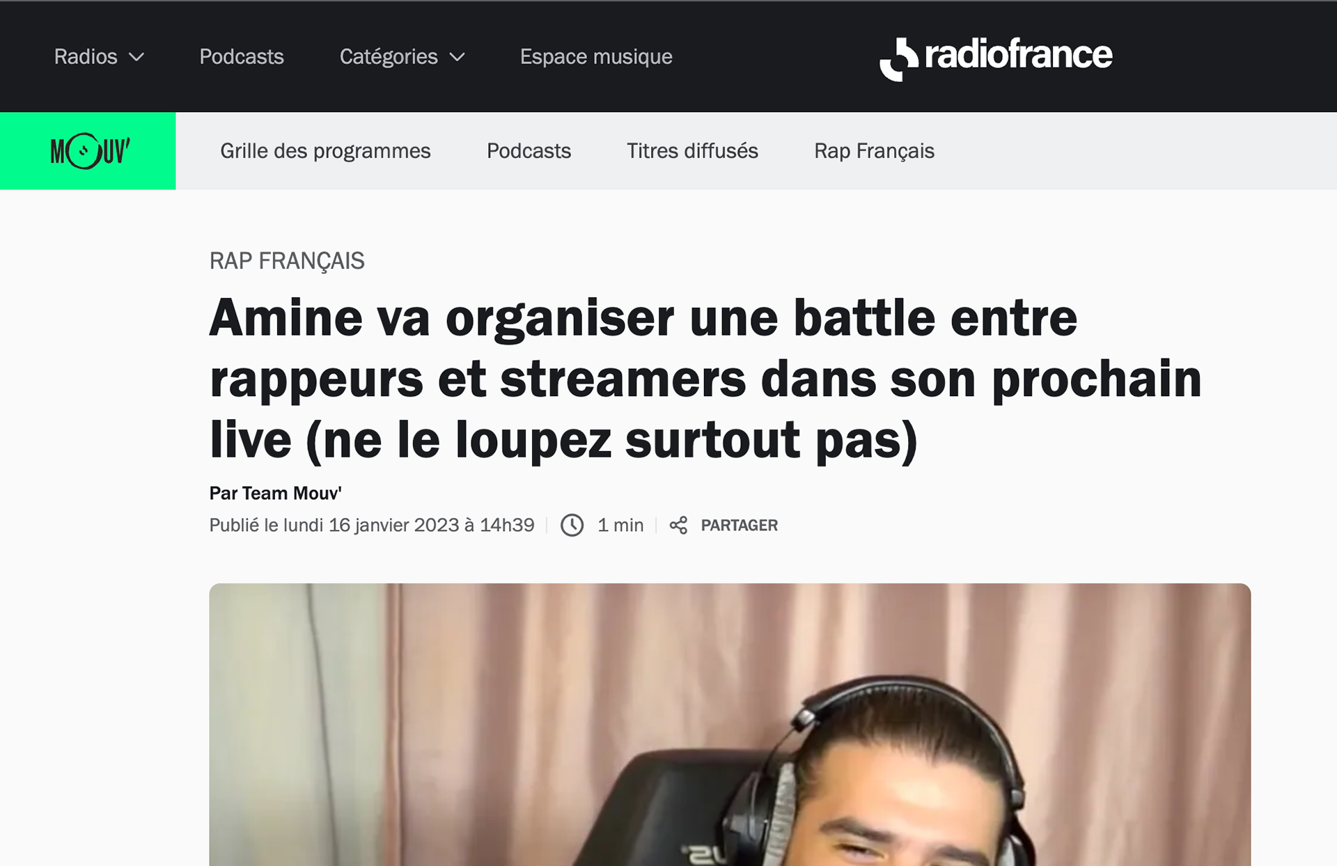The width and height of the screenshot is (1337, 866).
Task: Click the share icon next to PARTAGER
Action: click(678, 526)
